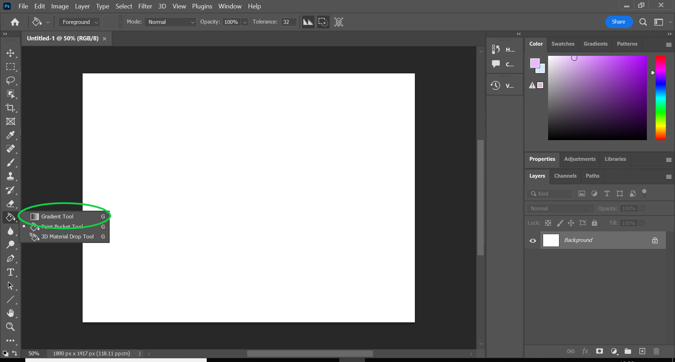Select the Path Selection arrow tool

tap(11, 286)
